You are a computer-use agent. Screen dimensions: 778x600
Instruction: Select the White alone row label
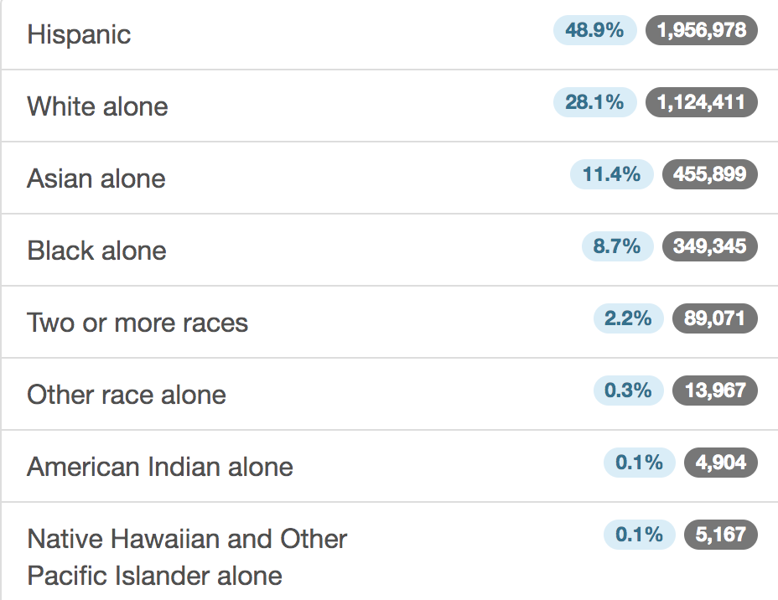click(x=98, y=106)
